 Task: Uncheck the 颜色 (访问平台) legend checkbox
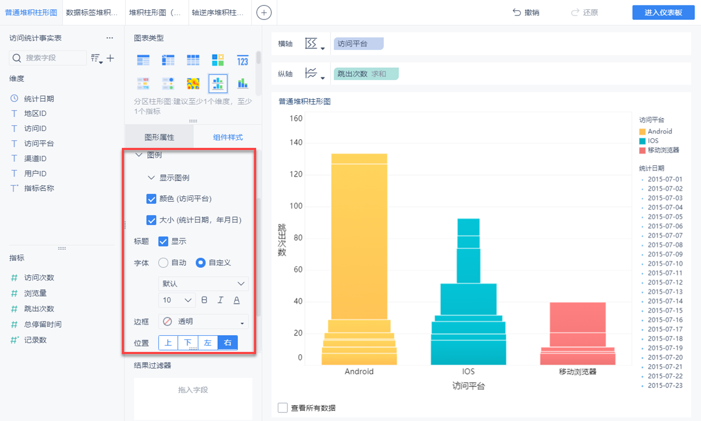click(x=152, y=199)
